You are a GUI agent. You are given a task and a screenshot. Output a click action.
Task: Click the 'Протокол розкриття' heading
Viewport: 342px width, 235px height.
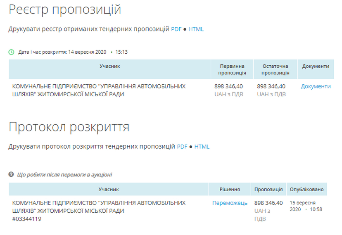[x=69, y=127]
